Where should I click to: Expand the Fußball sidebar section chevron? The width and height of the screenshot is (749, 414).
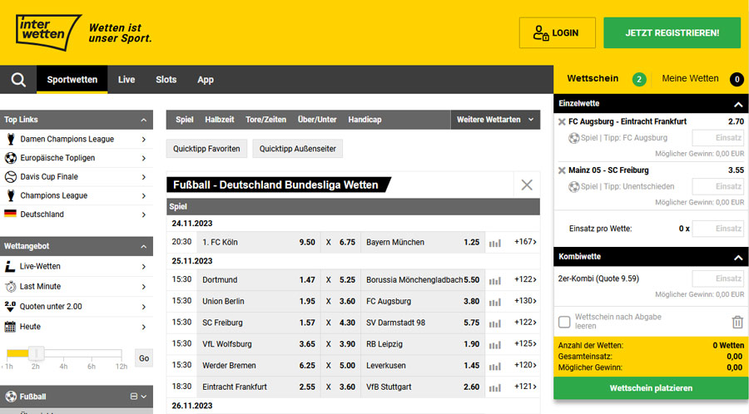(x=143, y=397)
